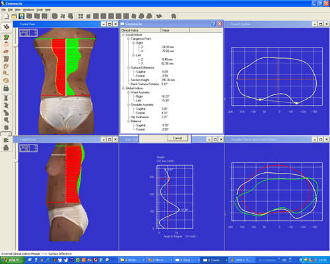Click the vertical slider in Sagittal View
The width and height of the screenshot is (330, 264).
coord(16,162)
